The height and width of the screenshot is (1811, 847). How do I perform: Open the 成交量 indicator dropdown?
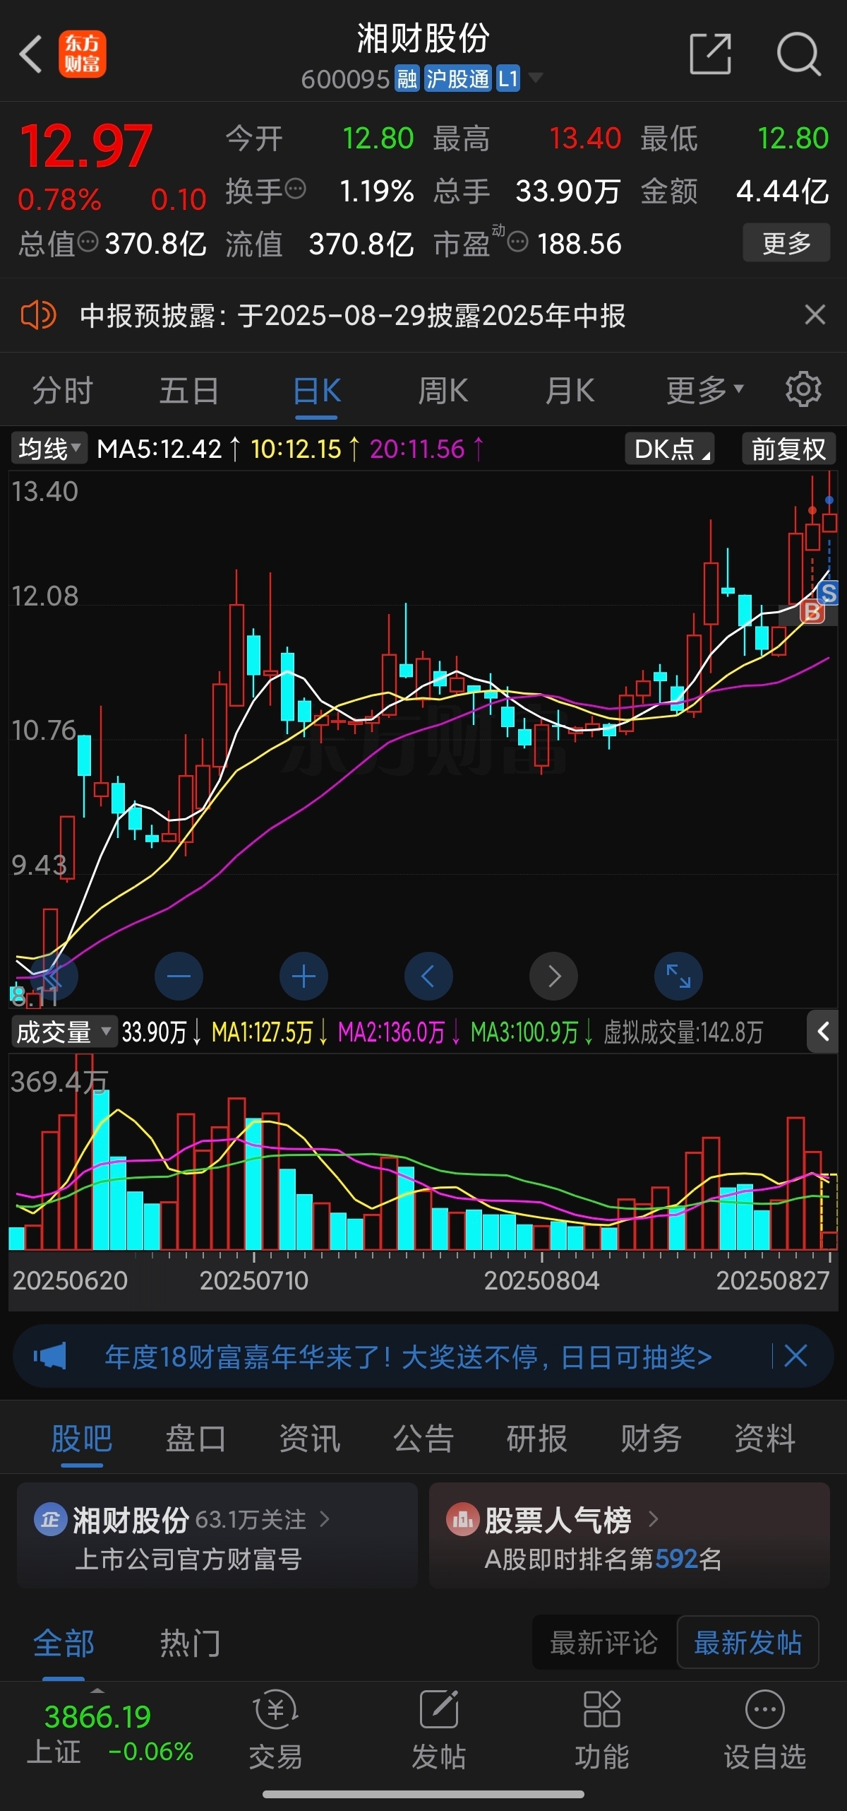(64, 1032)
